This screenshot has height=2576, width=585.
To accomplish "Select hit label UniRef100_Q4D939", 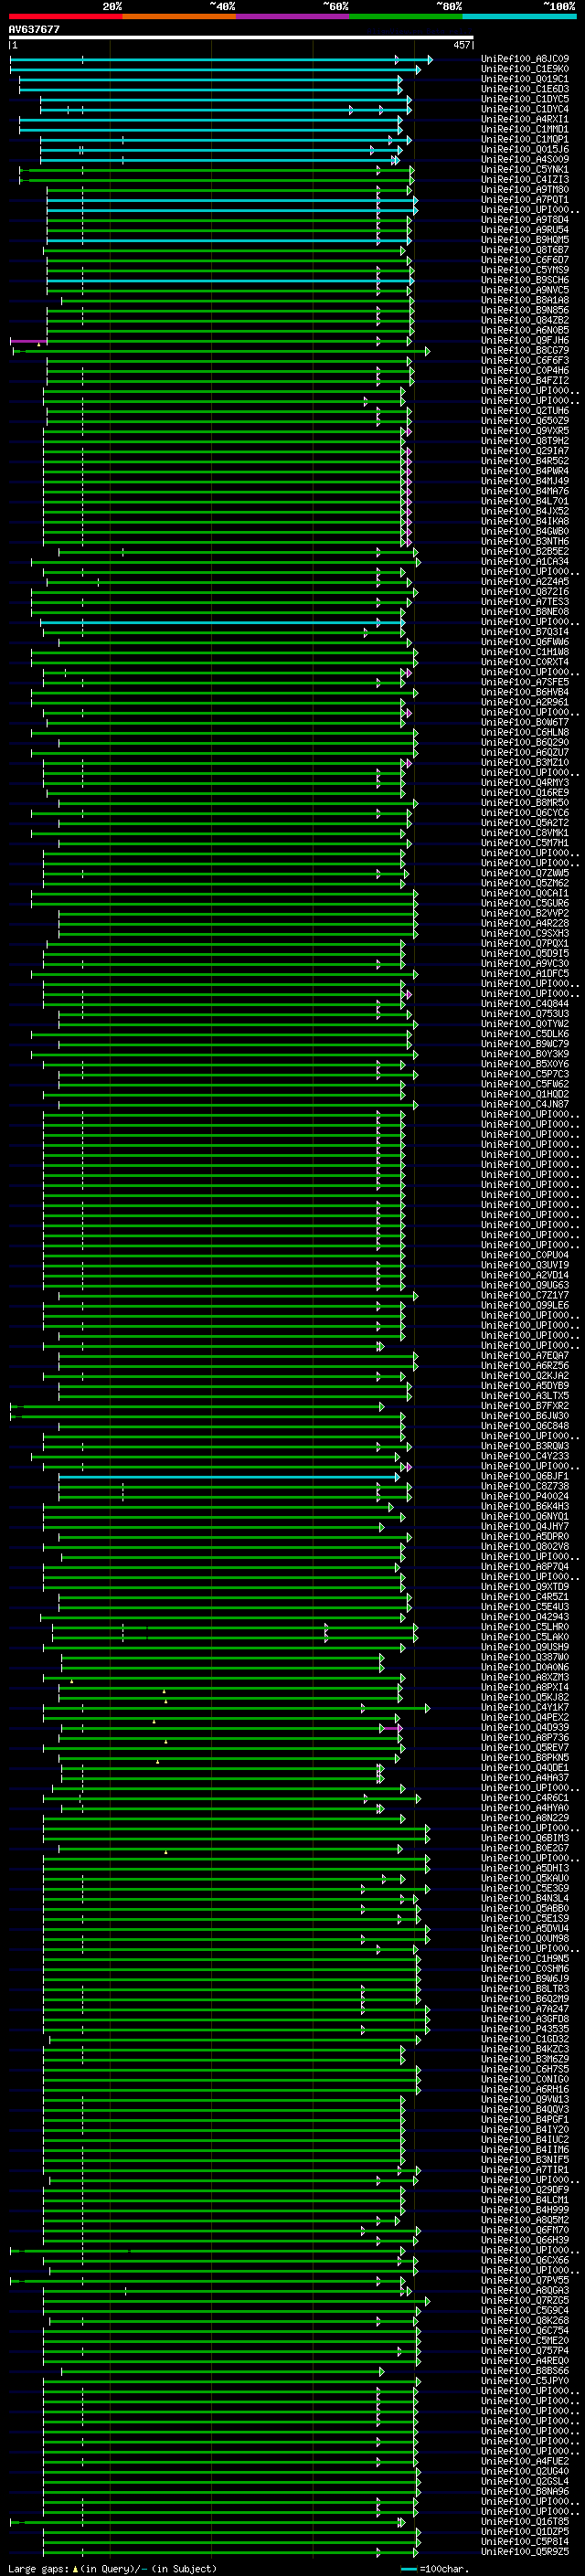I will (x=525, y=1728).
